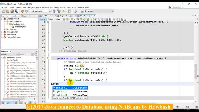Screen dimensions: 199x112
Task: Toggle Show Inner Classes in Navigator
Action: pyautogui.click(x=21, y=103)
